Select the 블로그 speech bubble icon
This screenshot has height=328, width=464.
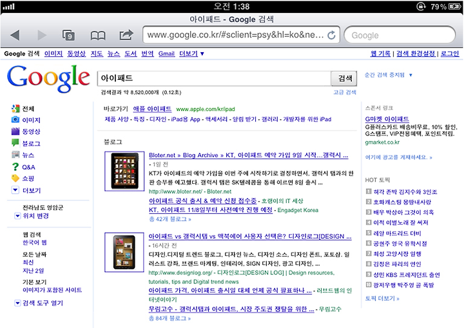coord(15,142)
